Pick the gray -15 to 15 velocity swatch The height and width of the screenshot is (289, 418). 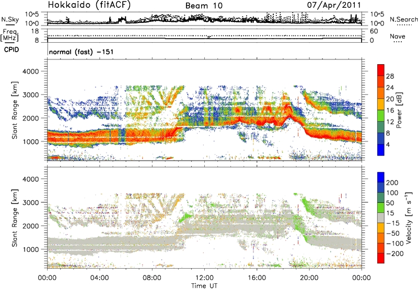click(381, 218)
